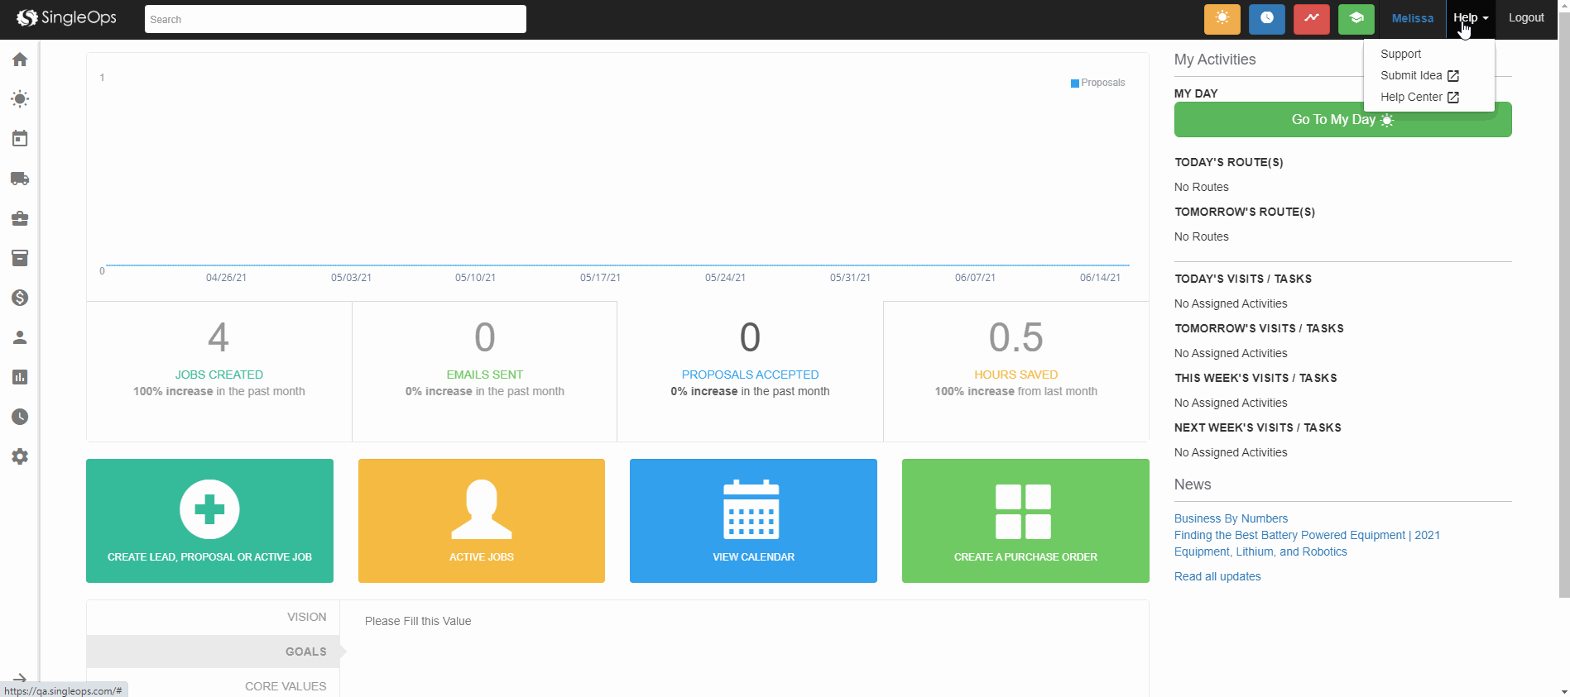This screenshot has height=697, width=1570.
Task: Click the home icon in the sidebar
Action: [20, 60]
